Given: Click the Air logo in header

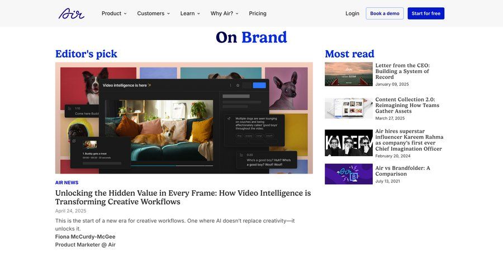Looking at the screenshot, I should coord(71,13).
